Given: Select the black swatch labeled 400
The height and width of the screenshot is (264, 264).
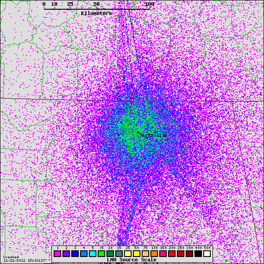Looking at the screenshot, I should (198, 254).
